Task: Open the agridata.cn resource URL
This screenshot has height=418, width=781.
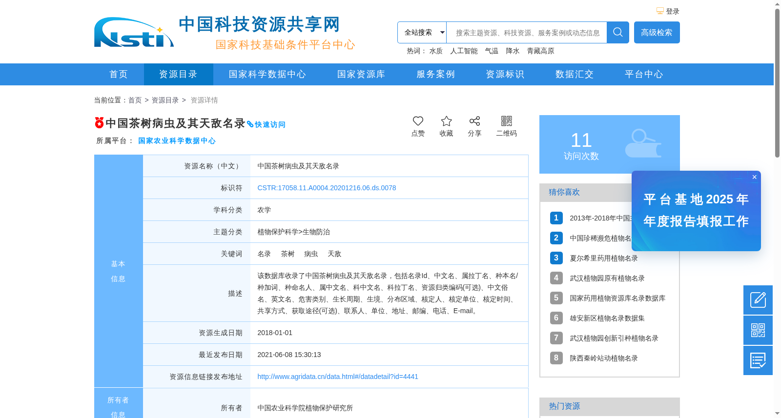Action: 338,377
